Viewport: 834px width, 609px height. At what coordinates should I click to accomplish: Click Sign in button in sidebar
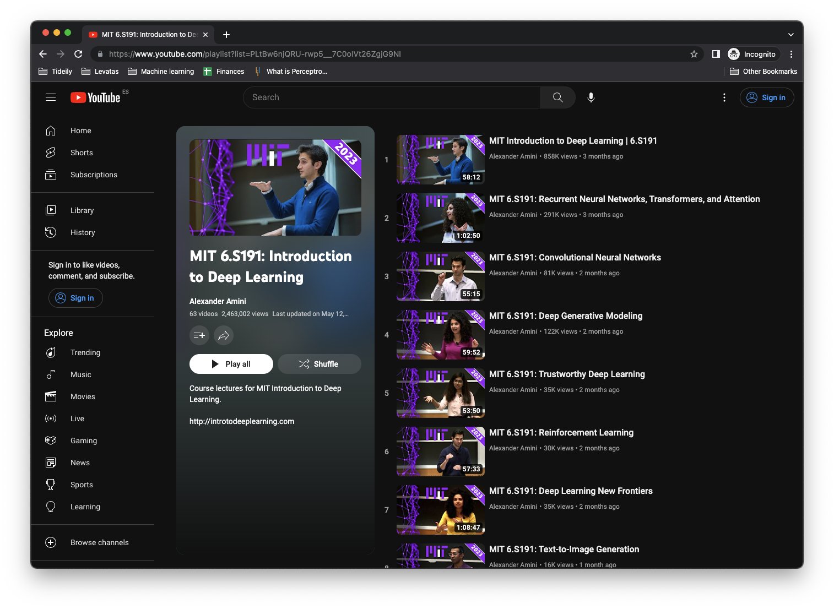coord(75,298)
